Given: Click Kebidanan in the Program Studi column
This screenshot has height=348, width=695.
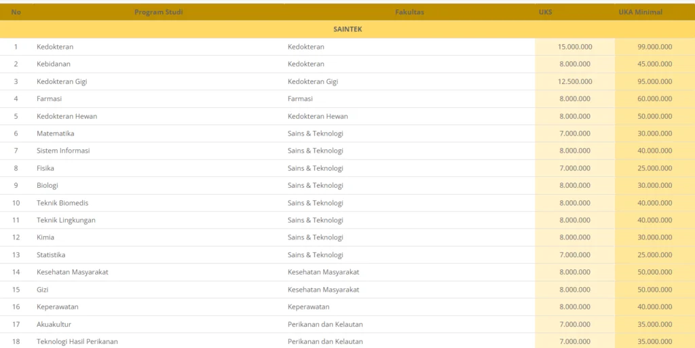Looking at the screenshot, I should [55, 64].
